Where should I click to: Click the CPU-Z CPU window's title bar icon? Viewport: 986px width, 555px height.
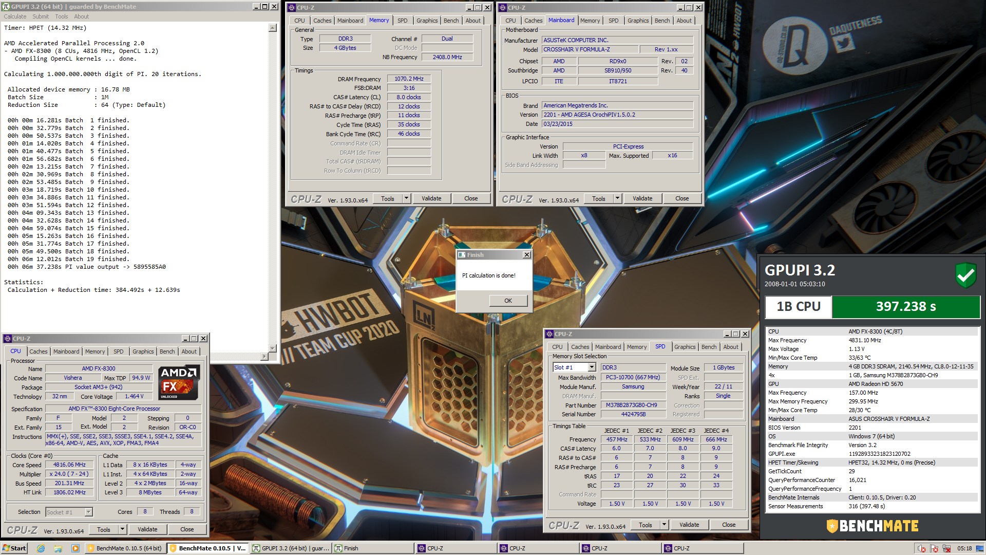click(x=8, y=339)
